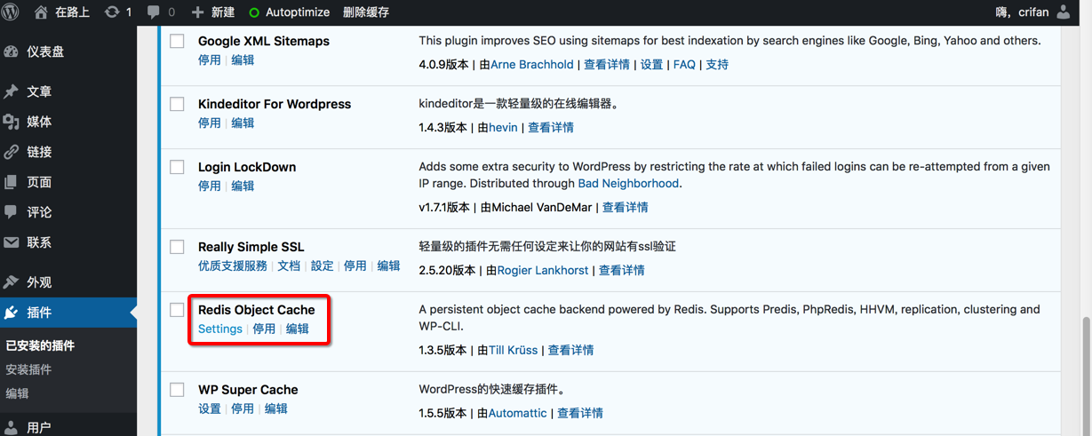Click the WordPress logo icon
The width and height of the screenshot is (1092, 436).
click(x=12, y=12)
